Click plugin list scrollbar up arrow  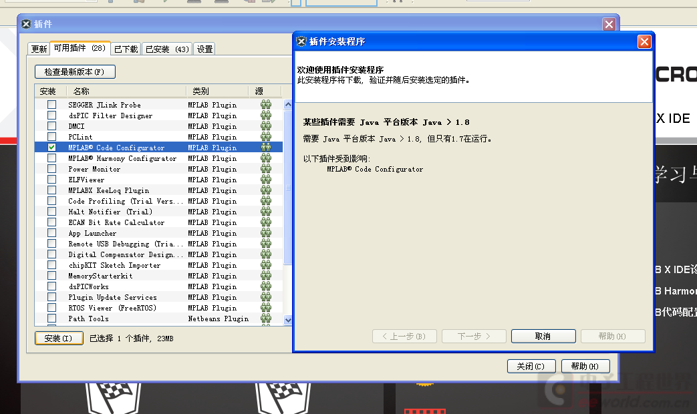(x=287, y=104)
